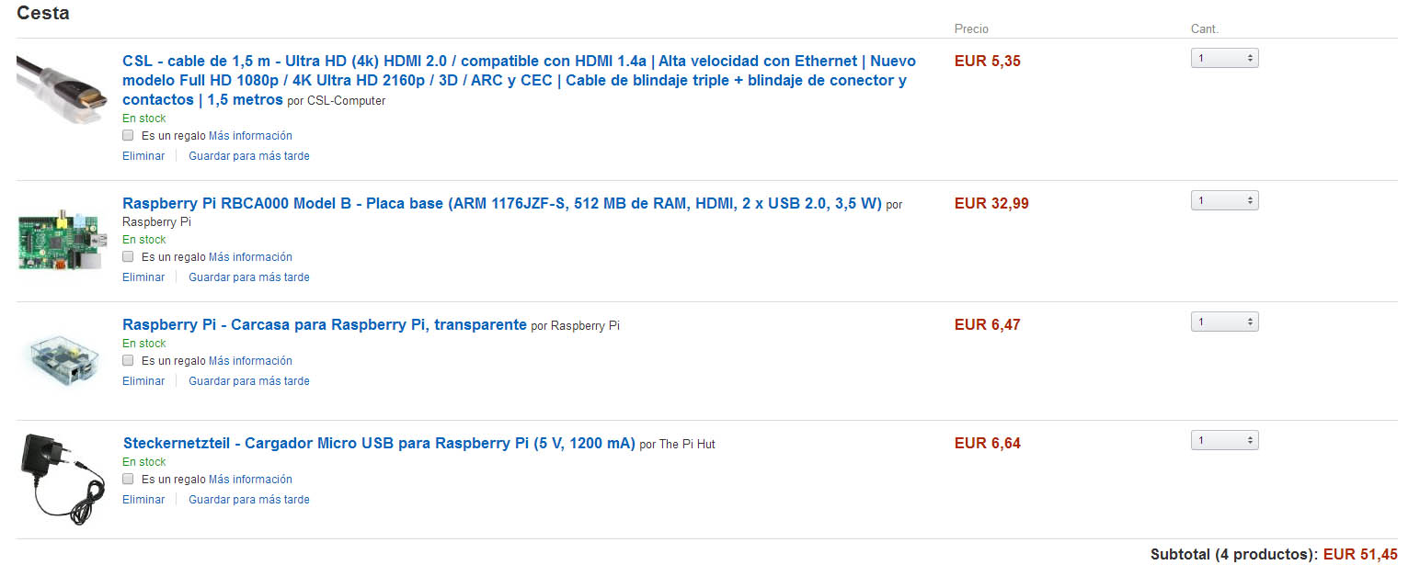Change quantity of Raspberry Pi Model B board

(x=1224, y=200)
